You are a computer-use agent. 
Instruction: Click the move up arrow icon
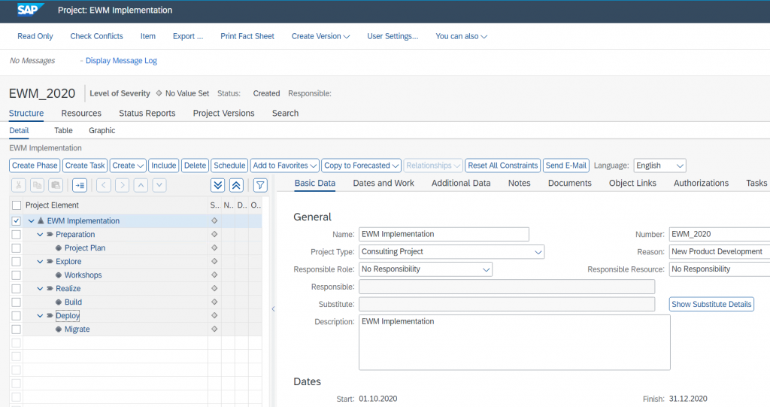coord(141,185)
